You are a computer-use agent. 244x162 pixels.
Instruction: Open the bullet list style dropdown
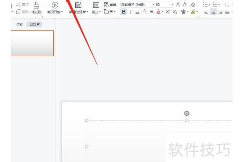pos(209,4)
